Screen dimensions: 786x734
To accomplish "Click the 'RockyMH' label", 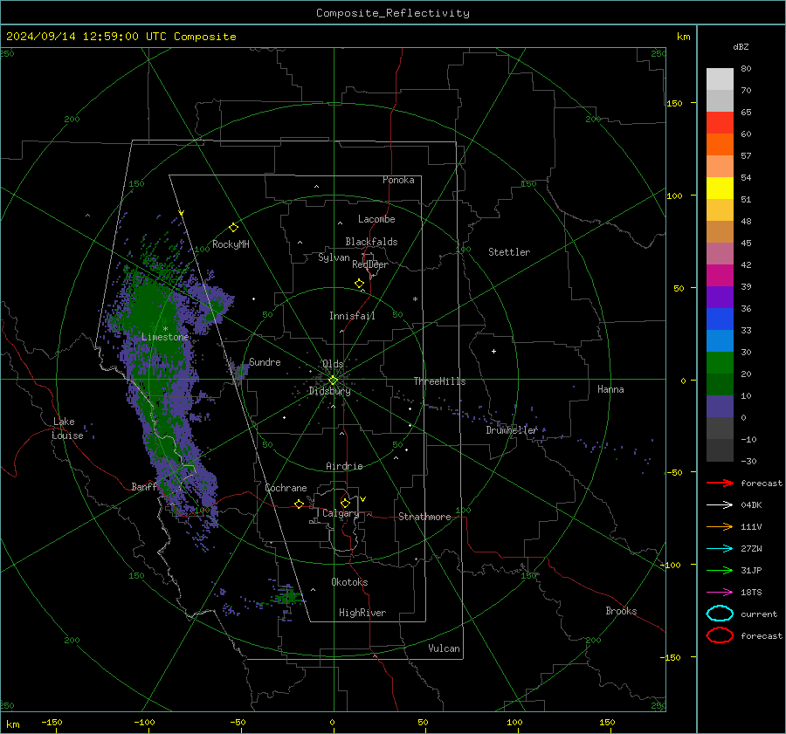I will 231,244.
